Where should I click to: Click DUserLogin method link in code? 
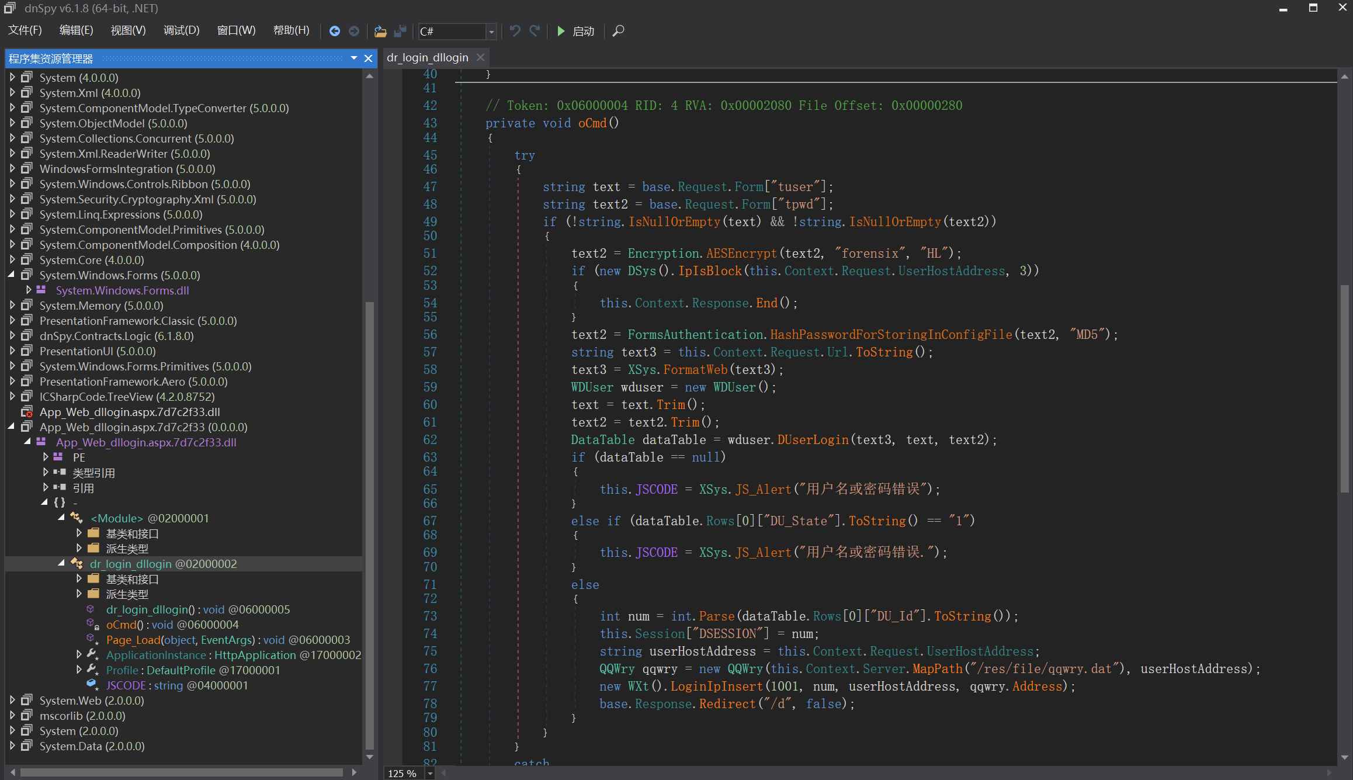[813, 439]
